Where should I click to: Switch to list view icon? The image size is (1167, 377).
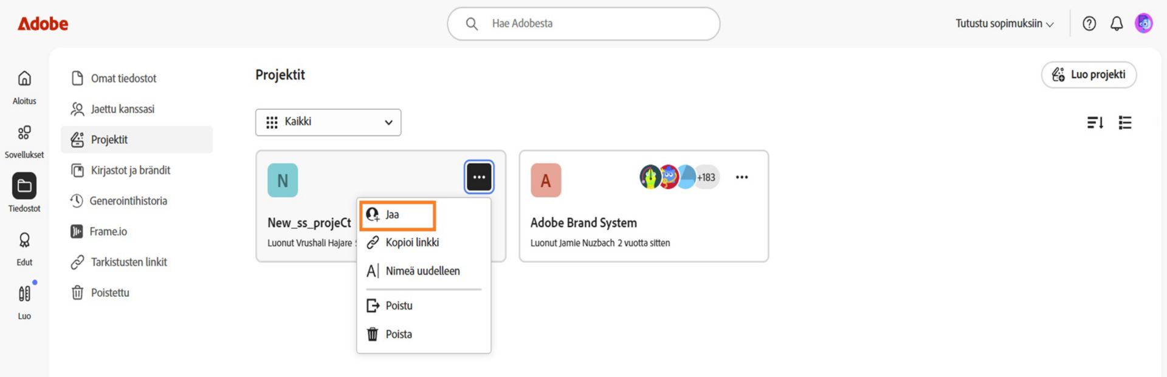pos(1125,123)
